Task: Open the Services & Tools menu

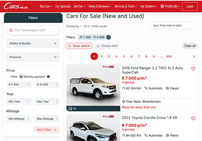Action: pyautogui.click(x=125, y=6)
